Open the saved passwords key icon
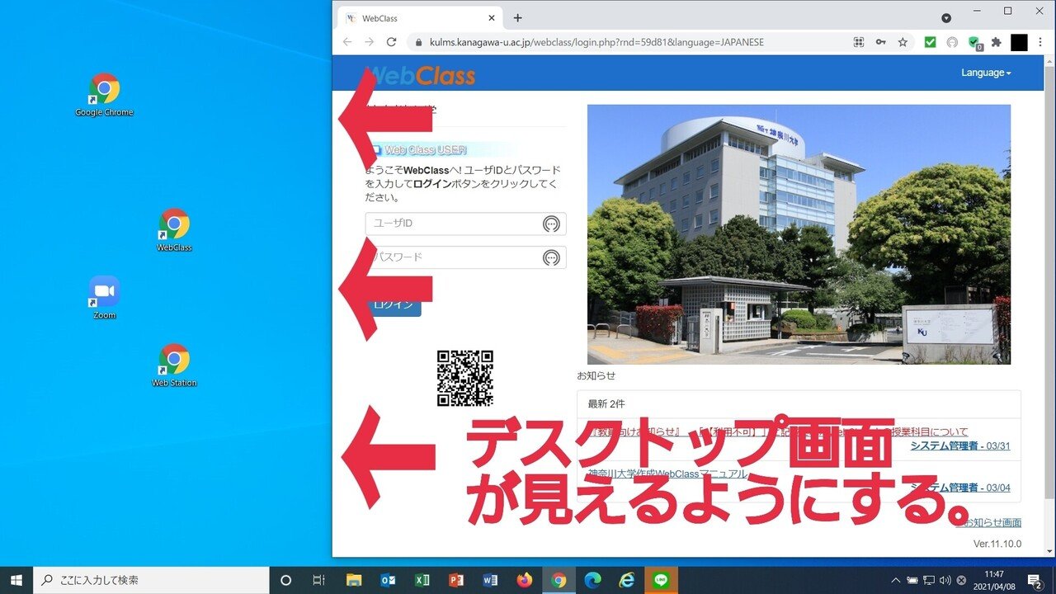This screenshot has height=594, width=1056. pyautogui.click(x=881, y=42)
